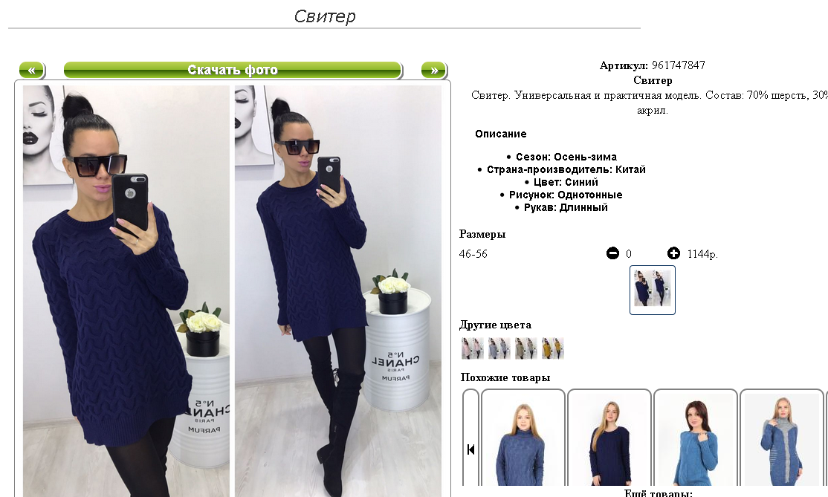Click the next photo » arrow button
The height and width of the screenshot is (497, 828).
[x=434, y=70]
